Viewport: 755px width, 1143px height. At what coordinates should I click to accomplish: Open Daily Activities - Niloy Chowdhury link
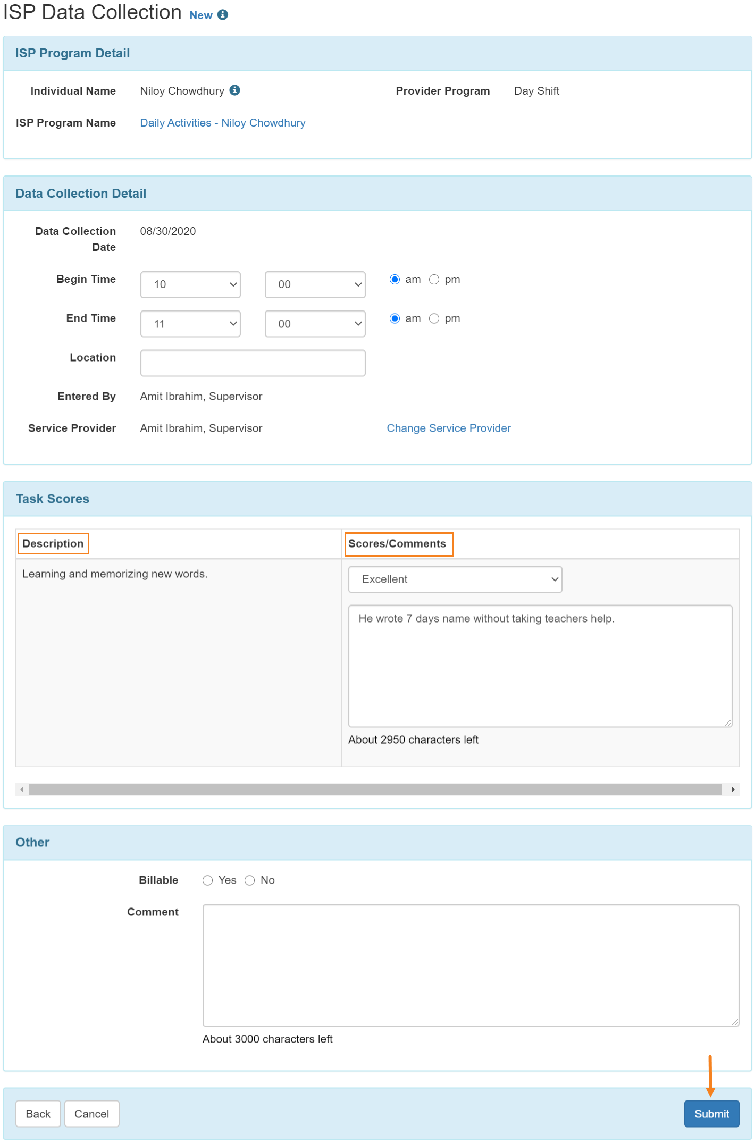tap(223, 123)
